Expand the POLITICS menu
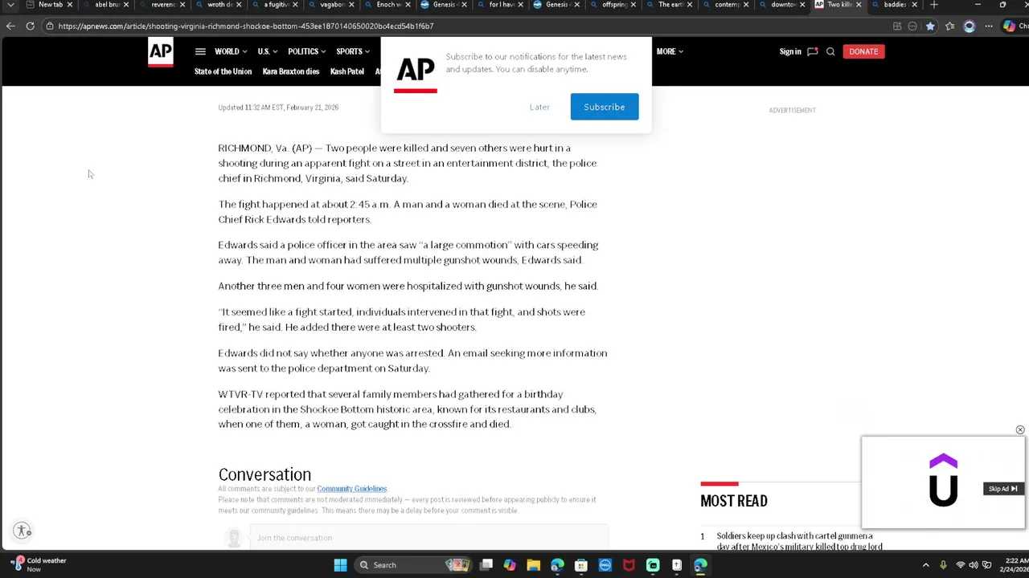This screenshot has width=1029, height=578. [307, 51]
